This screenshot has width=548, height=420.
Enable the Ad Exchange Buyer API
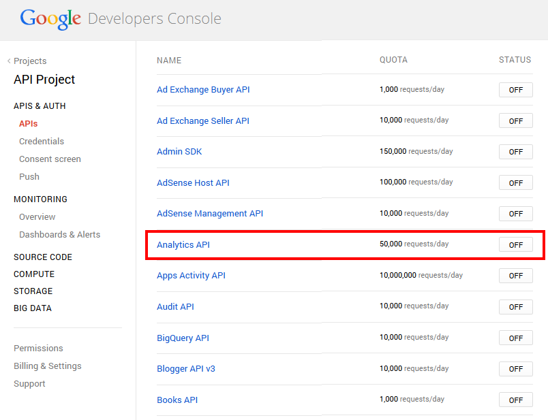click(x=515, y=90)
